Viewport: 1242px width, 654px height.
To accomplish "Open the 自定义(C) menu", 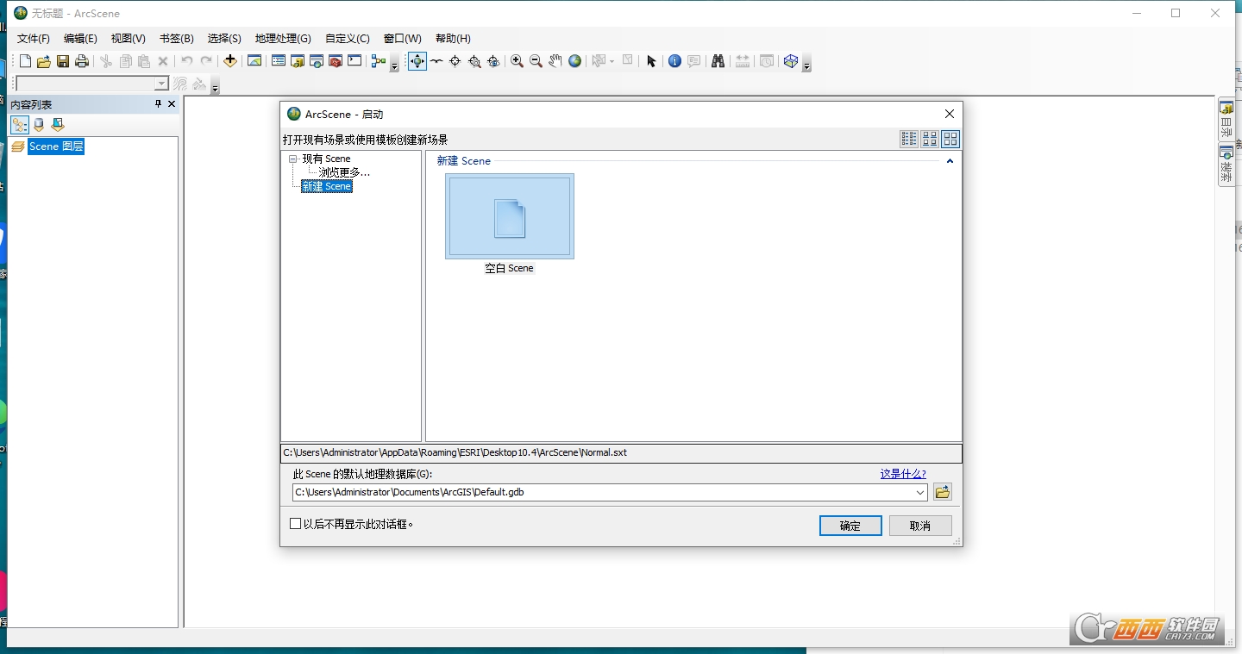I will pos(347,39).
